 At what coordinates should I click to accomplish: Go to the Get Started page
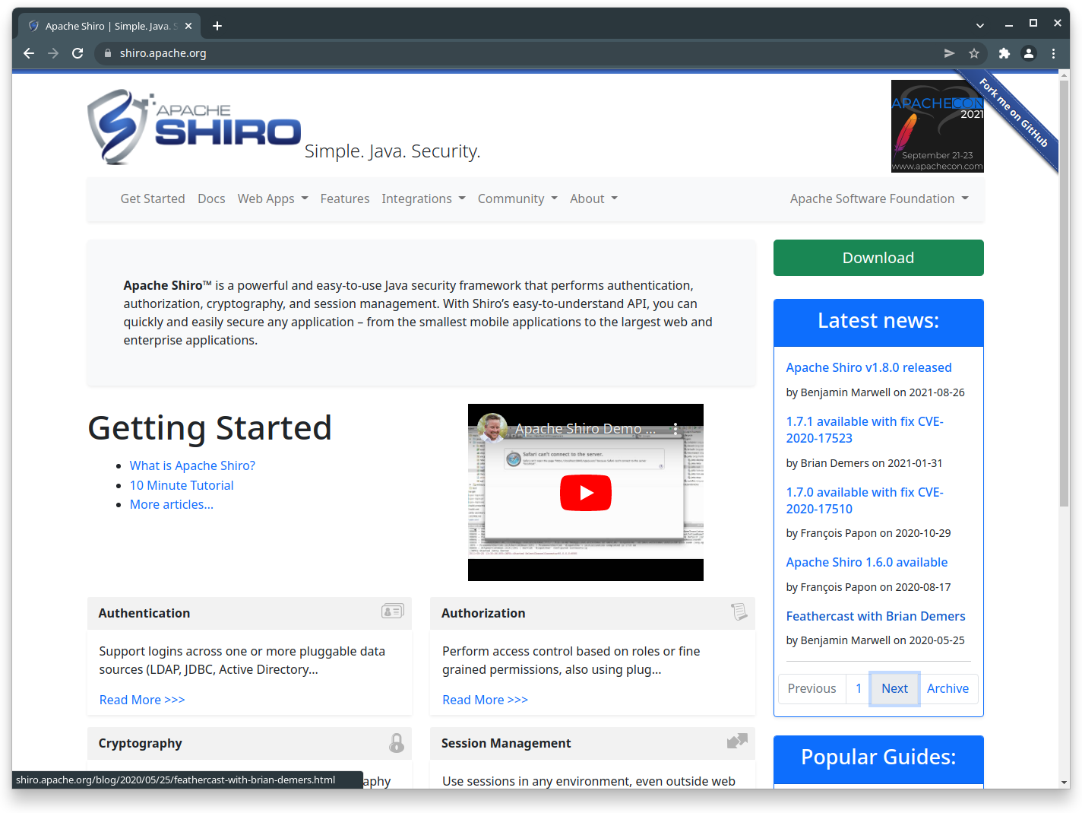click(153, 198)
